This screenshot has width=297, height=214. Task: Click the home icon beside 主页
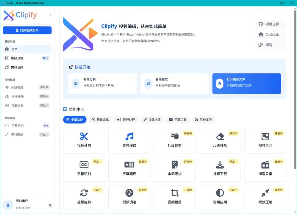click(7, 49)
